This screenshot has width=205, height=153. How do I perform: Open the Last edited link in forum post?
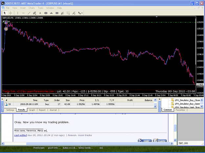[x=21, y=135]
